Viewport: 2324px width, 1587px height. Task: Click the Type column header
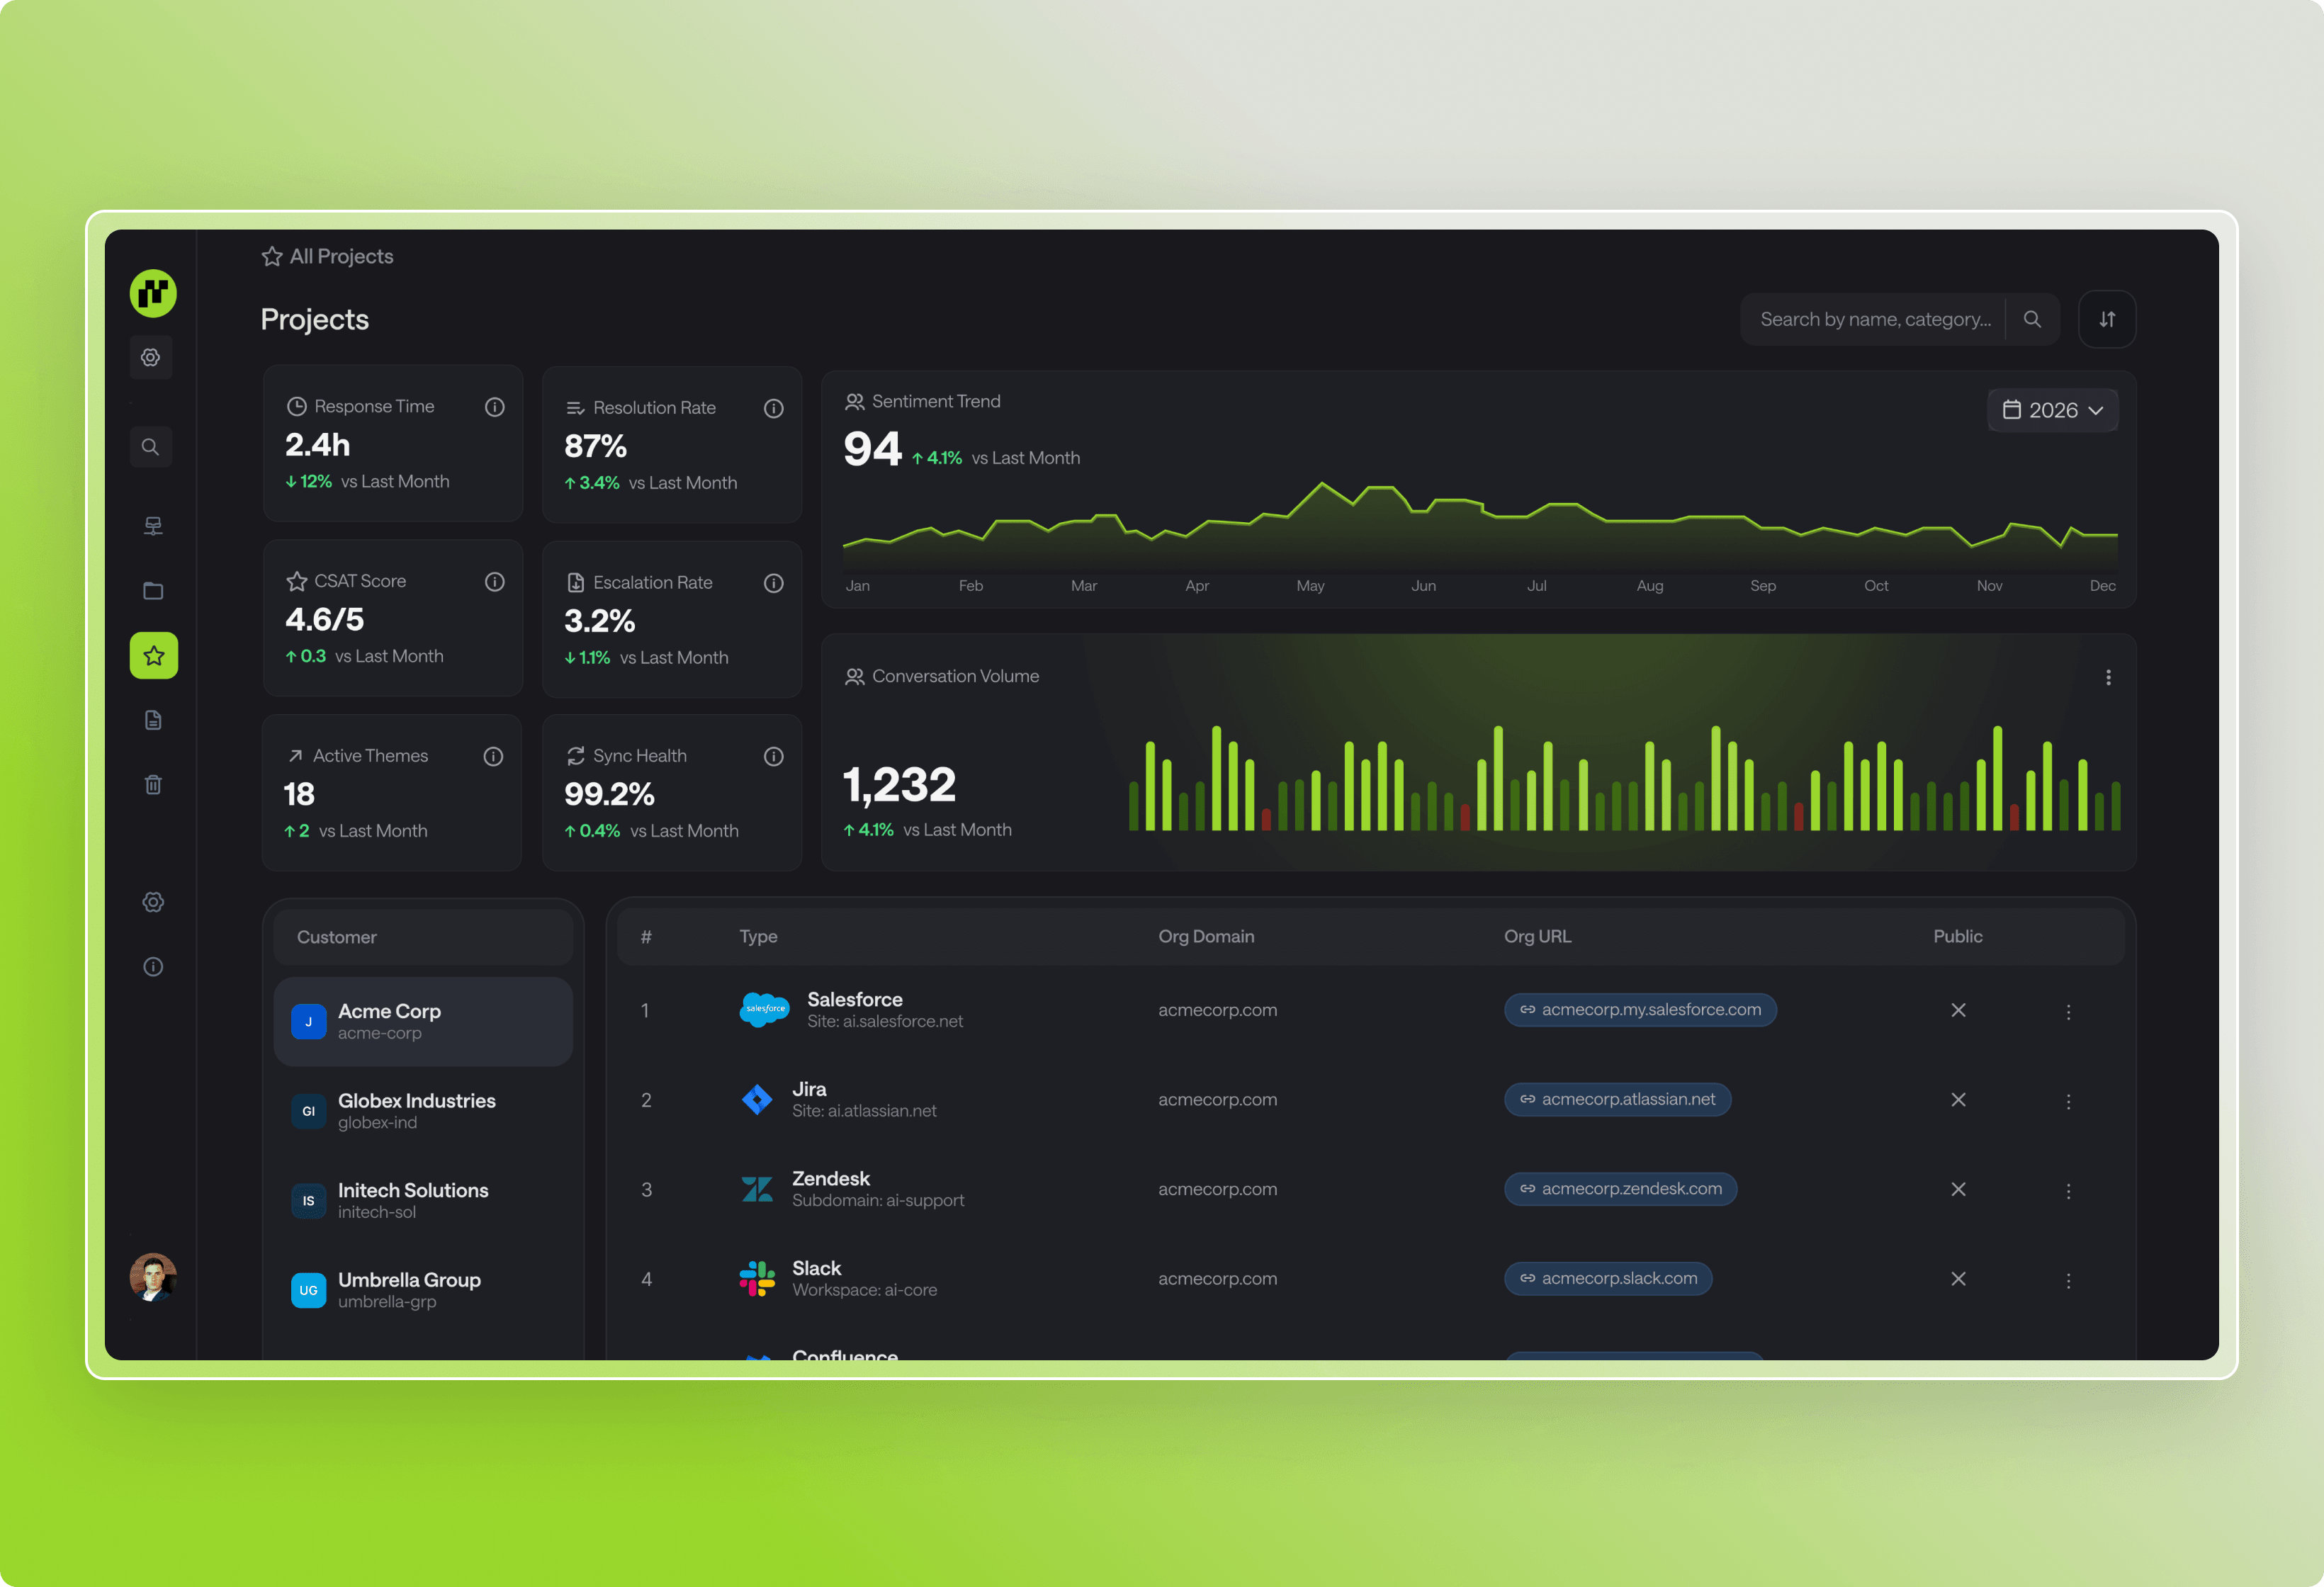(x=759, y=937)
